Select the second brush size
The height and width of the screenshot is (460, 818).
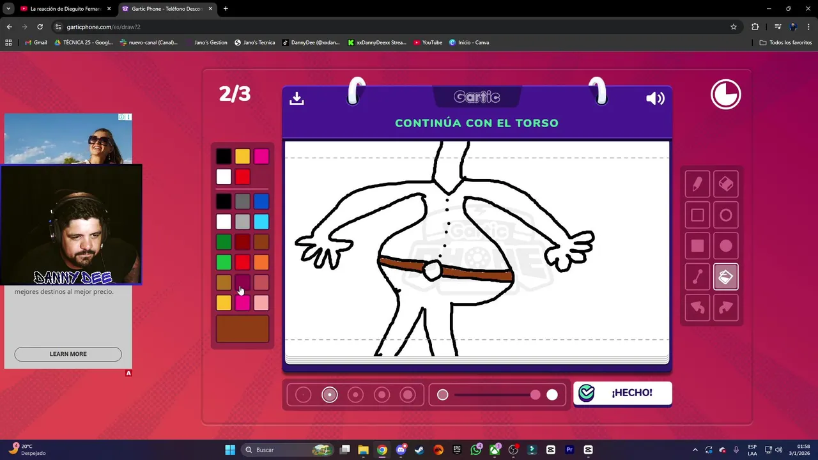pos(329,395)
